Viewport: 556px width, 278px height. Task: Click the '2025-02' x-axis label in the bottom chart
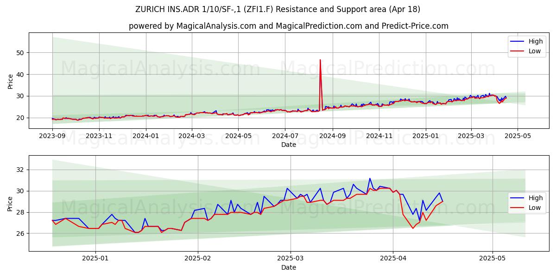198,259
